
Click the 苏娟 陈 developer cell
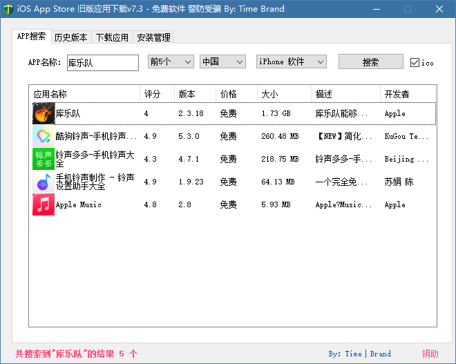[x=399, y=182]
